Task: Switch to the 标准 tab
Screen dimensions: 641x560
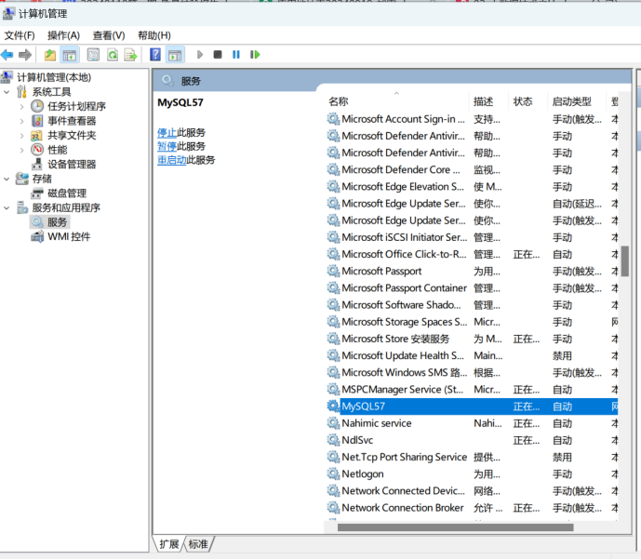Action: [198, 544]
